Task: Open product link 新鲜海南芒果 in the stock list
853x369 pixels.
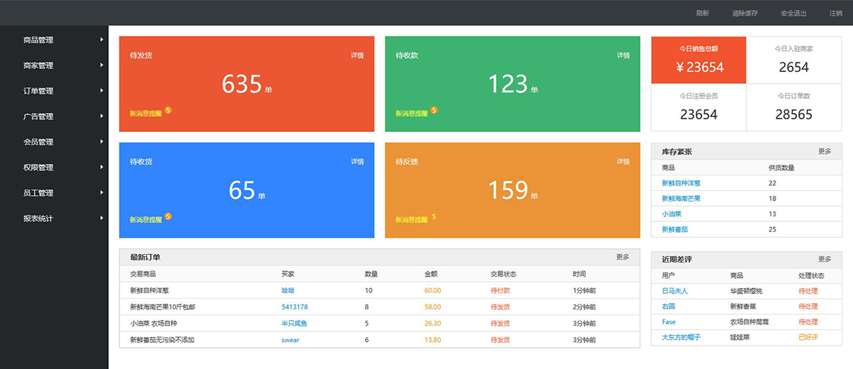Action: pos(681,199)
